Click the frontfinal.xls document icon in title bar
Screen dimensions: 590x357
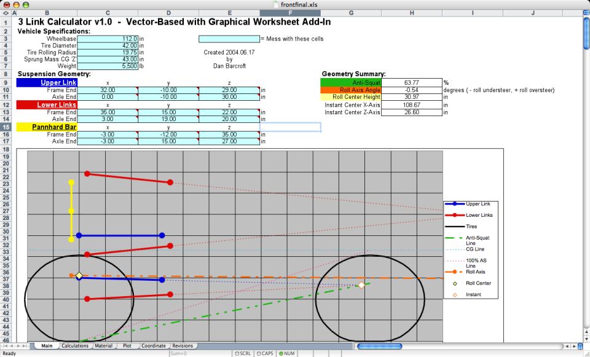276,4
